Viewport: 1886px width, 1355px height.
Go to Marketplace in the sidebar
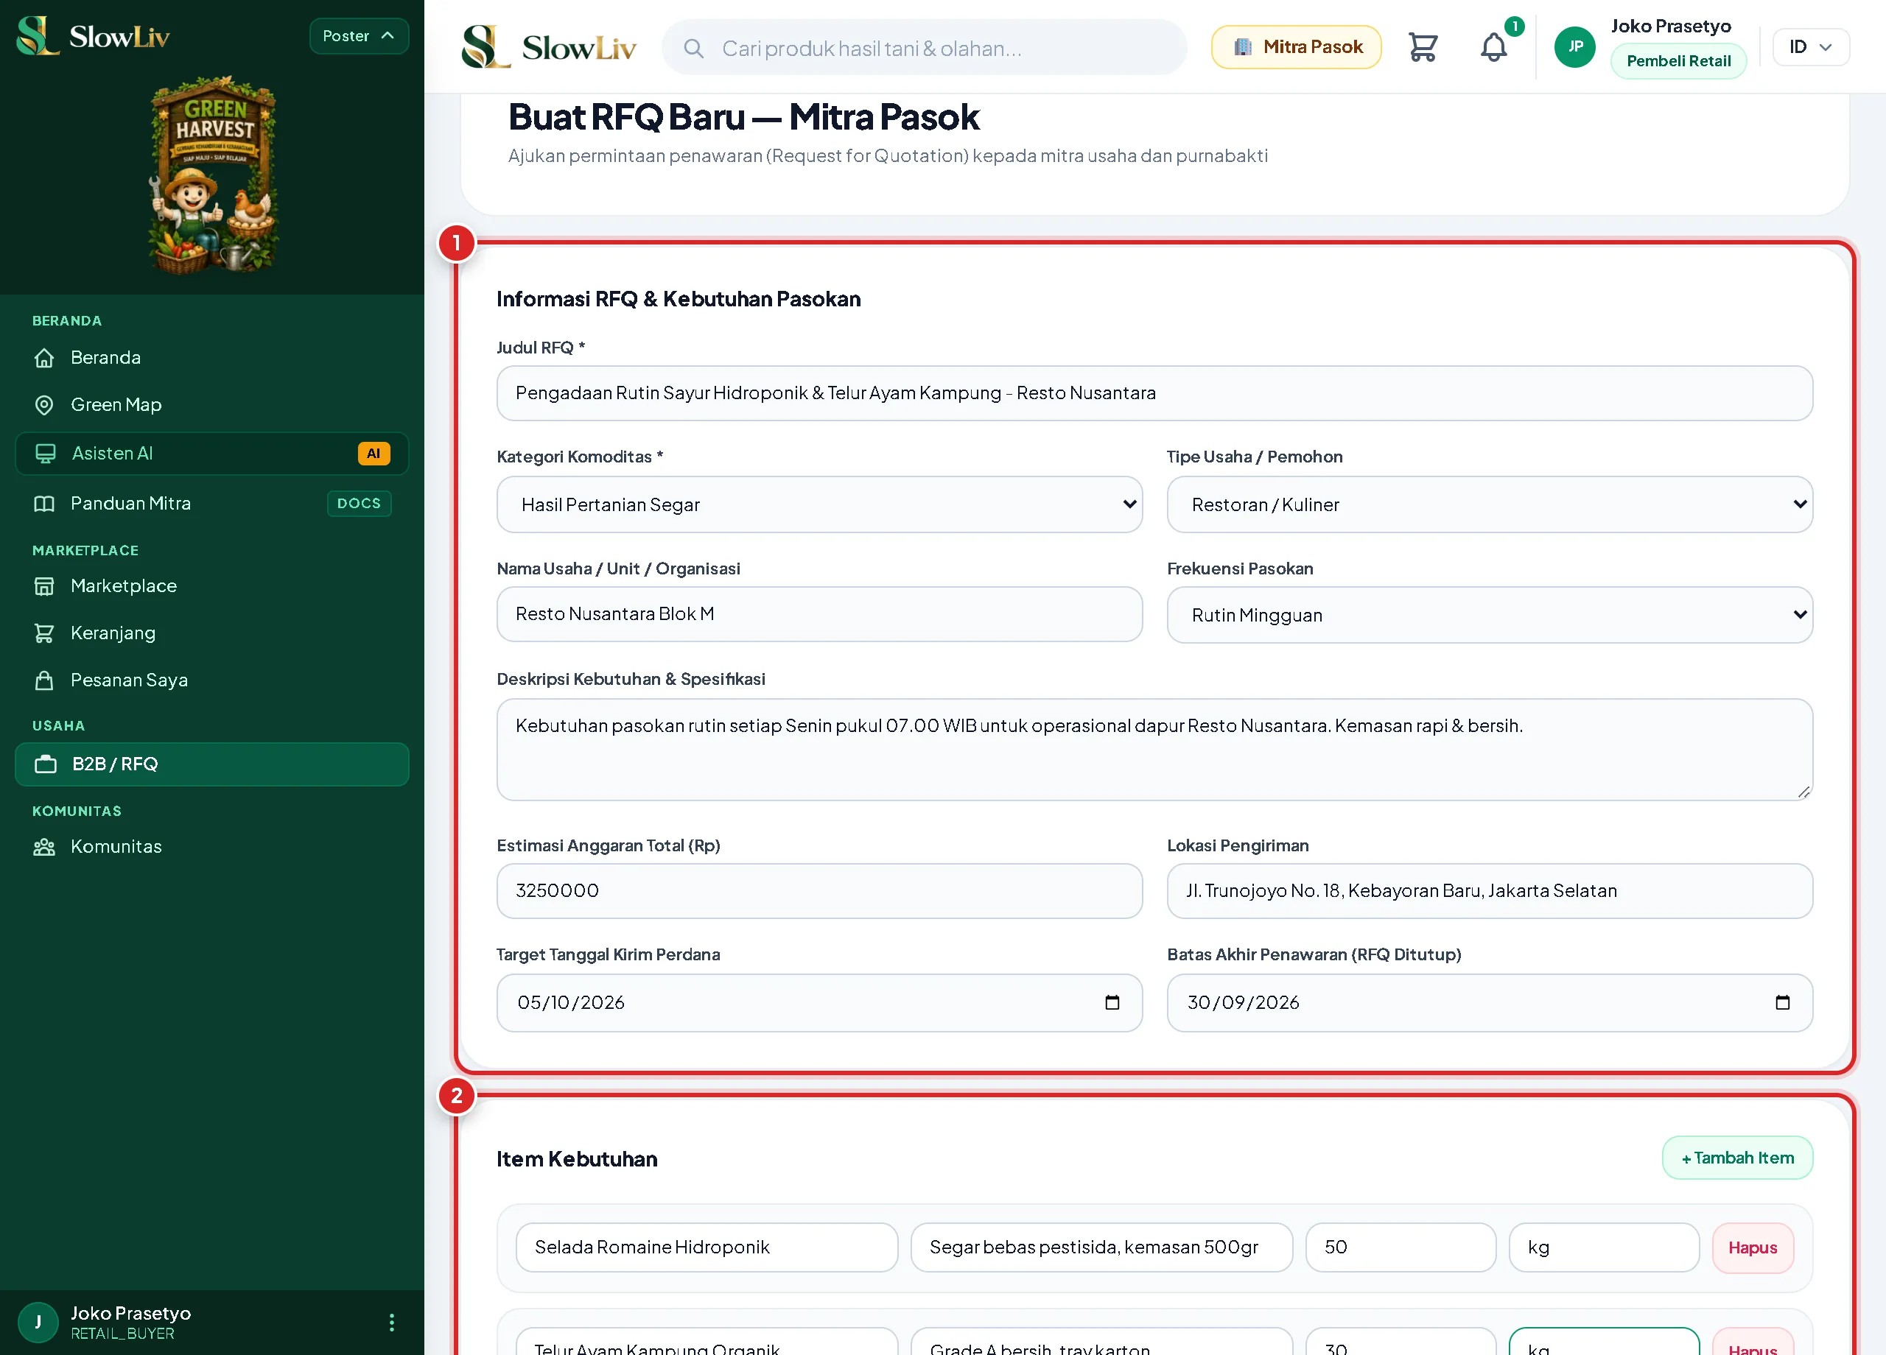tap(211, 586)
